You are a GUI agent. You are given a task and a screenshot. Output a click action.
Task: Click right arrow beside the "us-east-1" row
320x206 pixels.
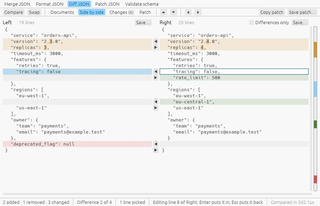click(156, 108)
